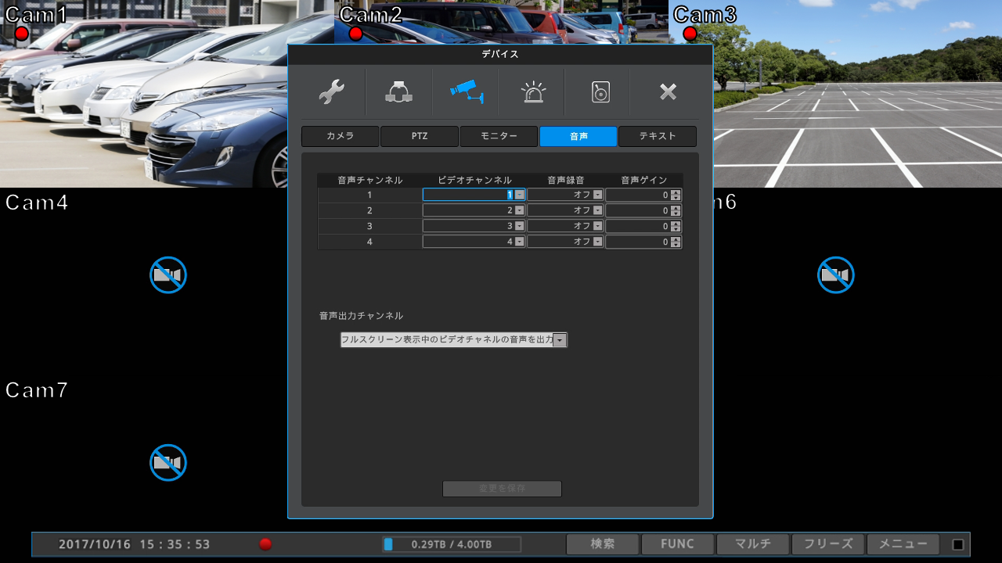The height and width of the screenshot is (563, 1002).
Task: Switch to the カメラ tab
Action: click(x=341, y=136)
